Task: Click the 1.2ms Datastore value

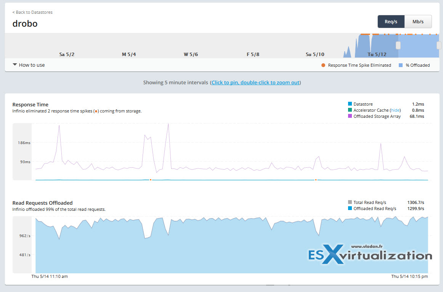Action: [x=418, y=104]
